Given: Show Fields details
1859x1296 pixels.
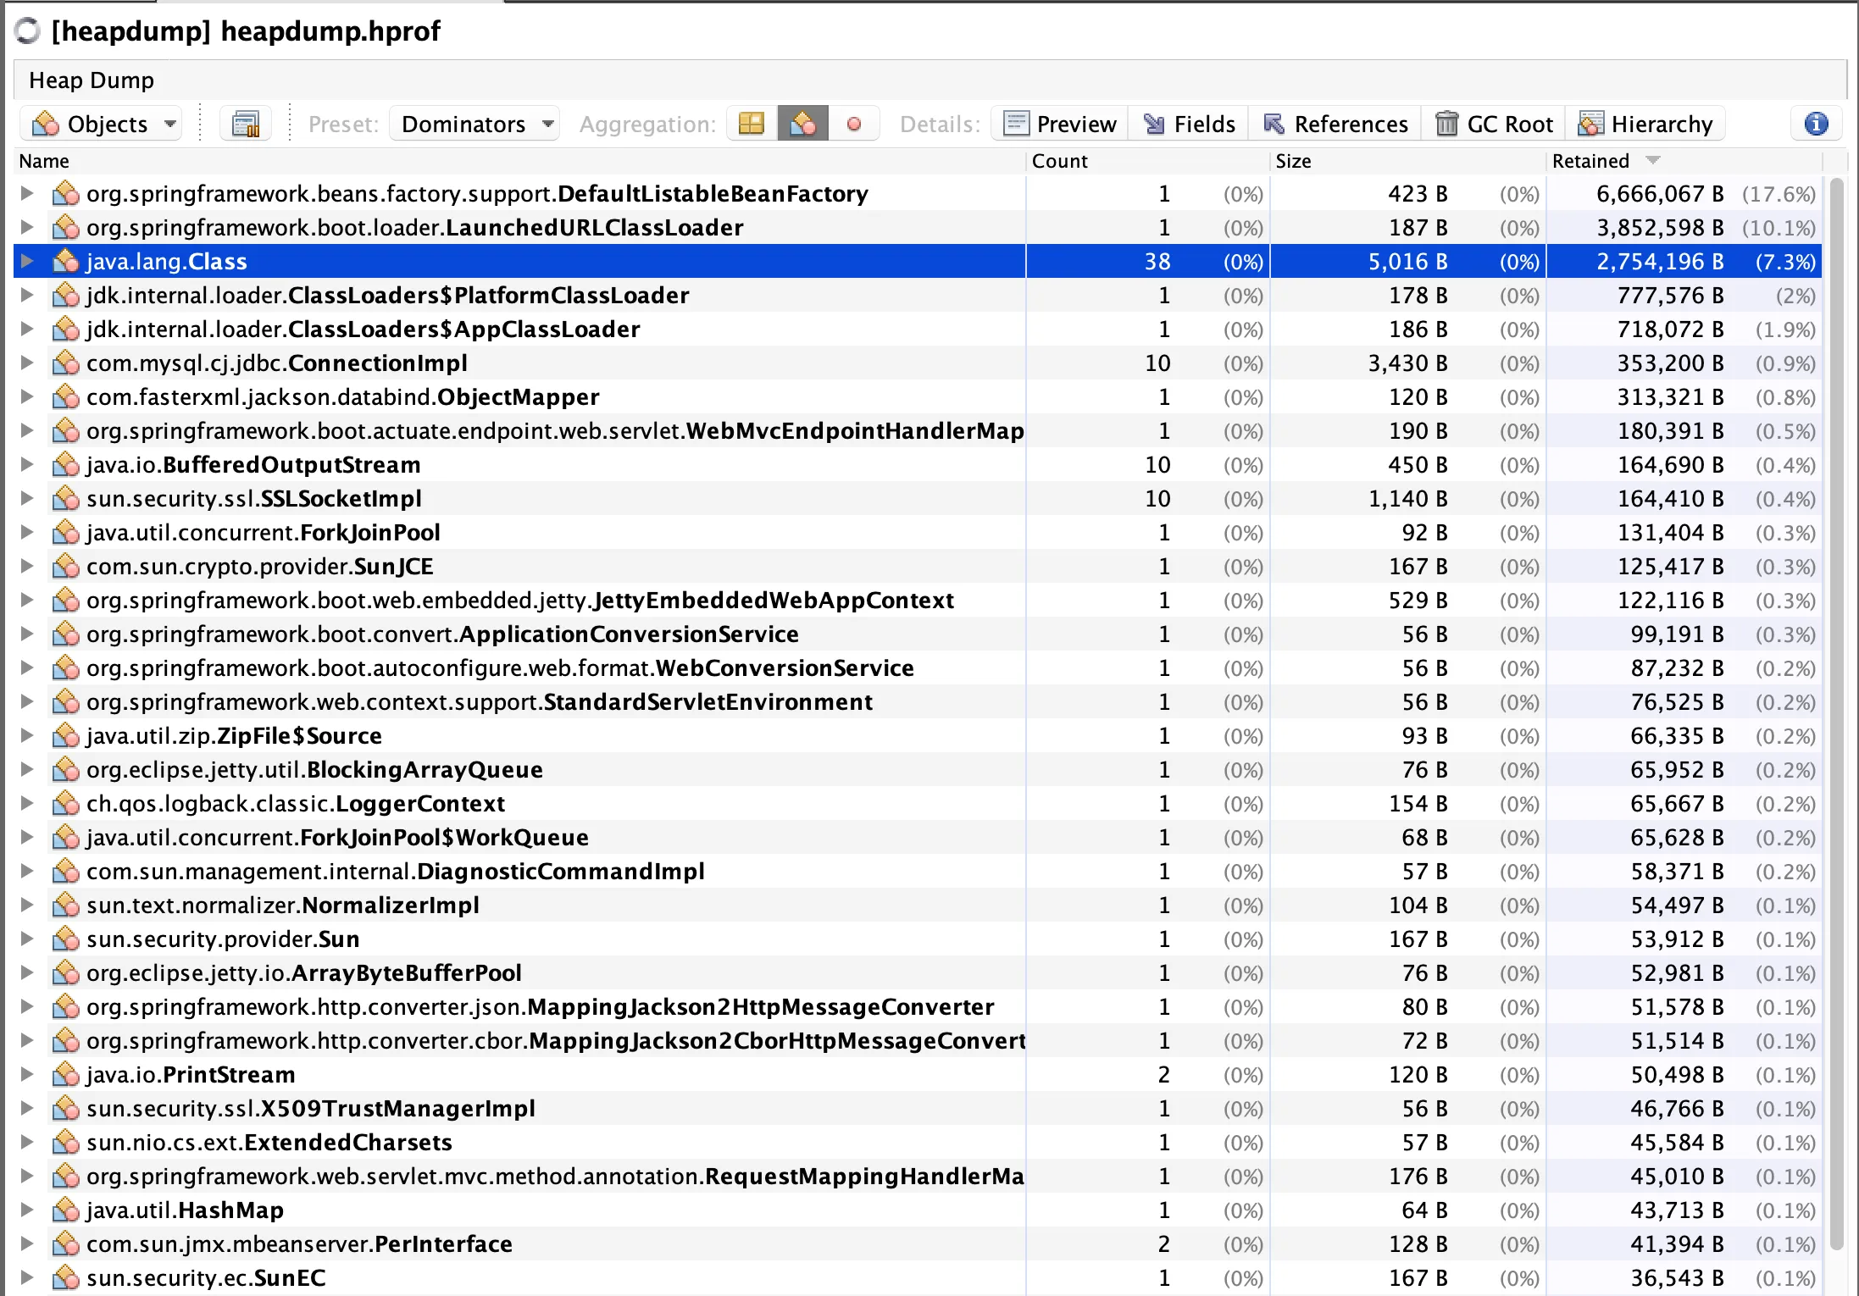Looking at the screenshot, I should click(x=1190, y=125).
